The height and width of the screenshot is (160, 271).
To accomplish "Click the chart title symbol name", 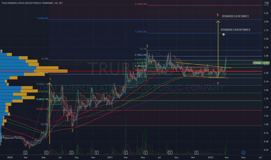I will (32, 3).
